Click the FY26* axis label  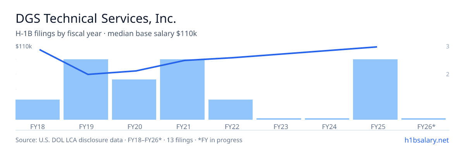click(x=426, y=126)
